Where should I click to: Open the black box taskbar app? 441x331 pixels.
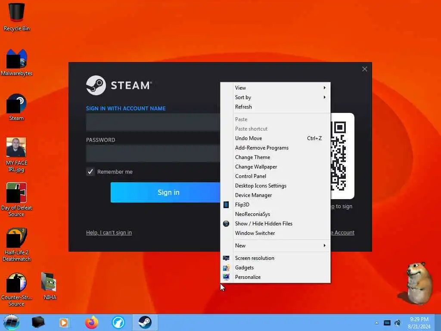(x=38, y=322)
